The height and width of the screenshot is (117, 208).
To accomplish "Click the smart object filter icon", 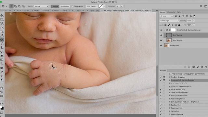I will pyautogui.click(x=191, y=16).
